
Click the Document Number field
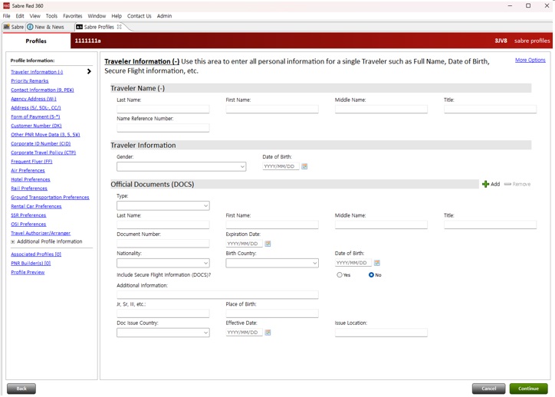pos(163,244)
